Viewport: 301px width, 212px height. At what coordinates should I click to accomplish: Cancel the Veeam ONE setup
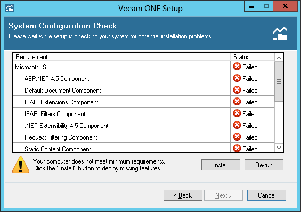coord(266,195)
